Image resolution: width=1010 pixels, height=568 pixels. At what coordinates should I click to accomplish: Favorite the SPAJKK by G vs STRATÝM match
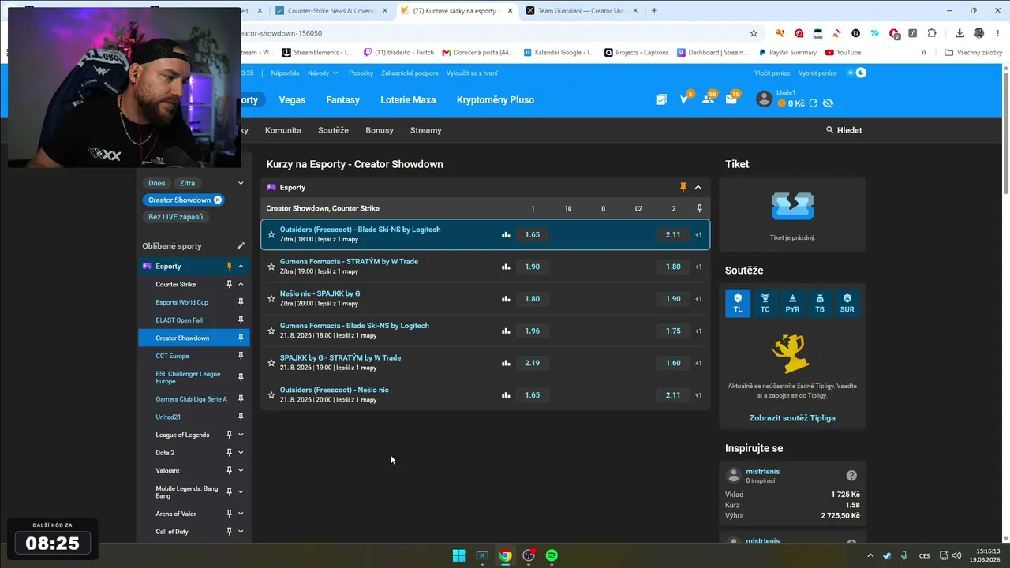coord(271,363)
